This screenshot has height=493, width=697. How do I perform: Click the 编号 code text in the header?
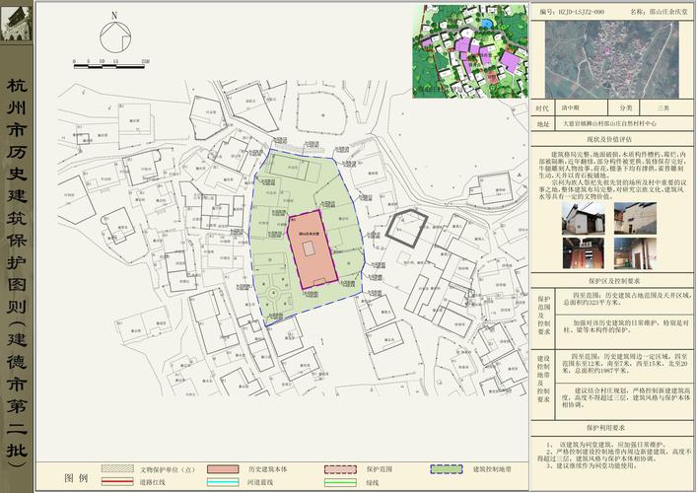coord(572,12)
